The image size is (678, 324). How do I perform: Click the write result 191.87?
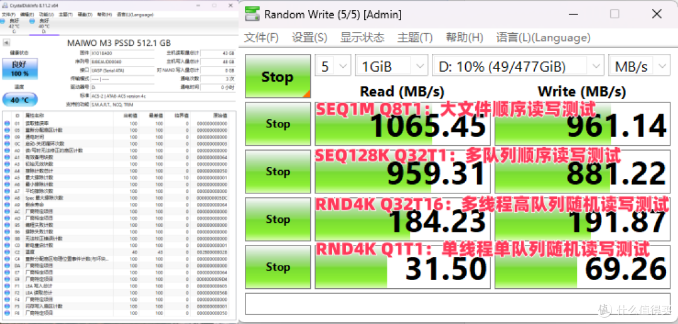click(x=582, y=219)
